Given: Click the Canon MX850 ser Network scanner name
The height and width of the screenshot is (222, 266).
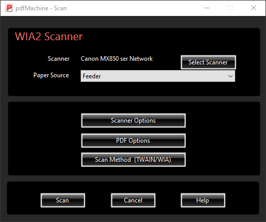Looking at the screenshot, I should [117, 59].
